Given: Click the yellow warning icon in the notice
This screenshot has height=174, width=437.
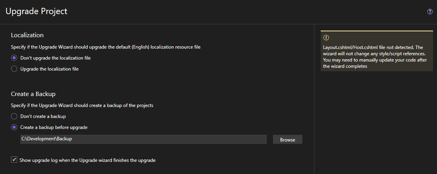Looking at the screenshot, I should tap(326, 38).
